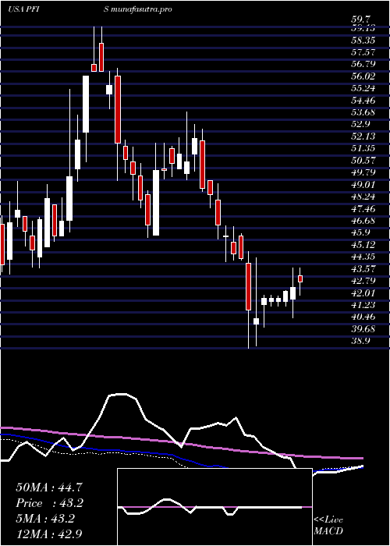Click the MACD inset chart box
390x546 pixels.
(x=214, y=507)
